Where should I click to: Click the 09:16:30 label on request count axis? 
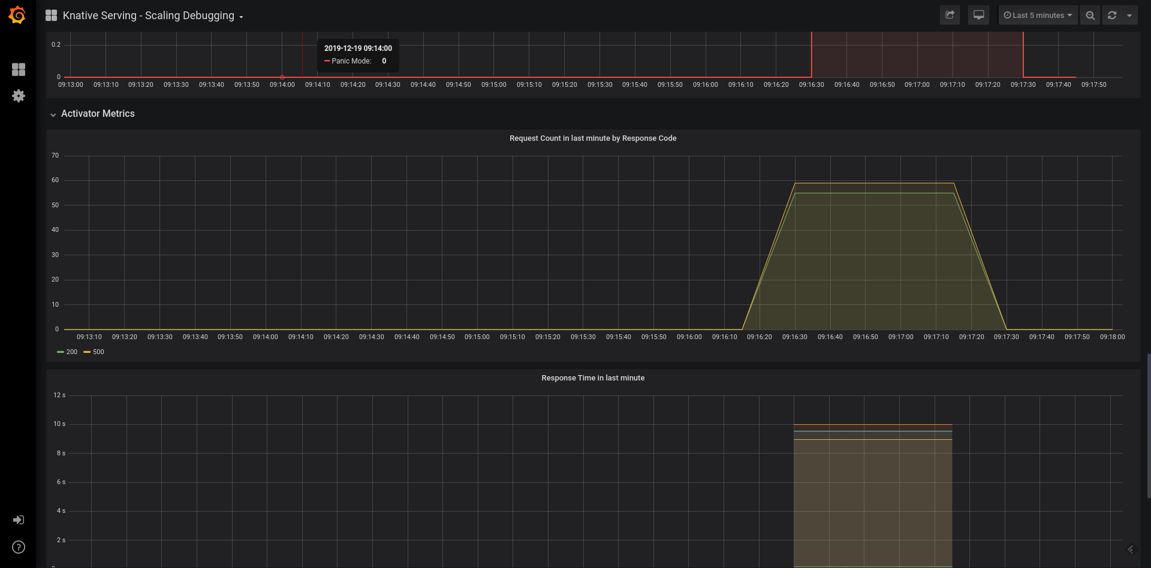pos(795,337)
